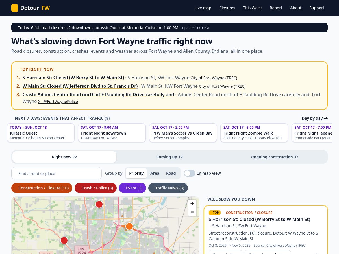Click the orange marker on the map
The width and height of the screenshot is (339, 254).
[129, 226]
